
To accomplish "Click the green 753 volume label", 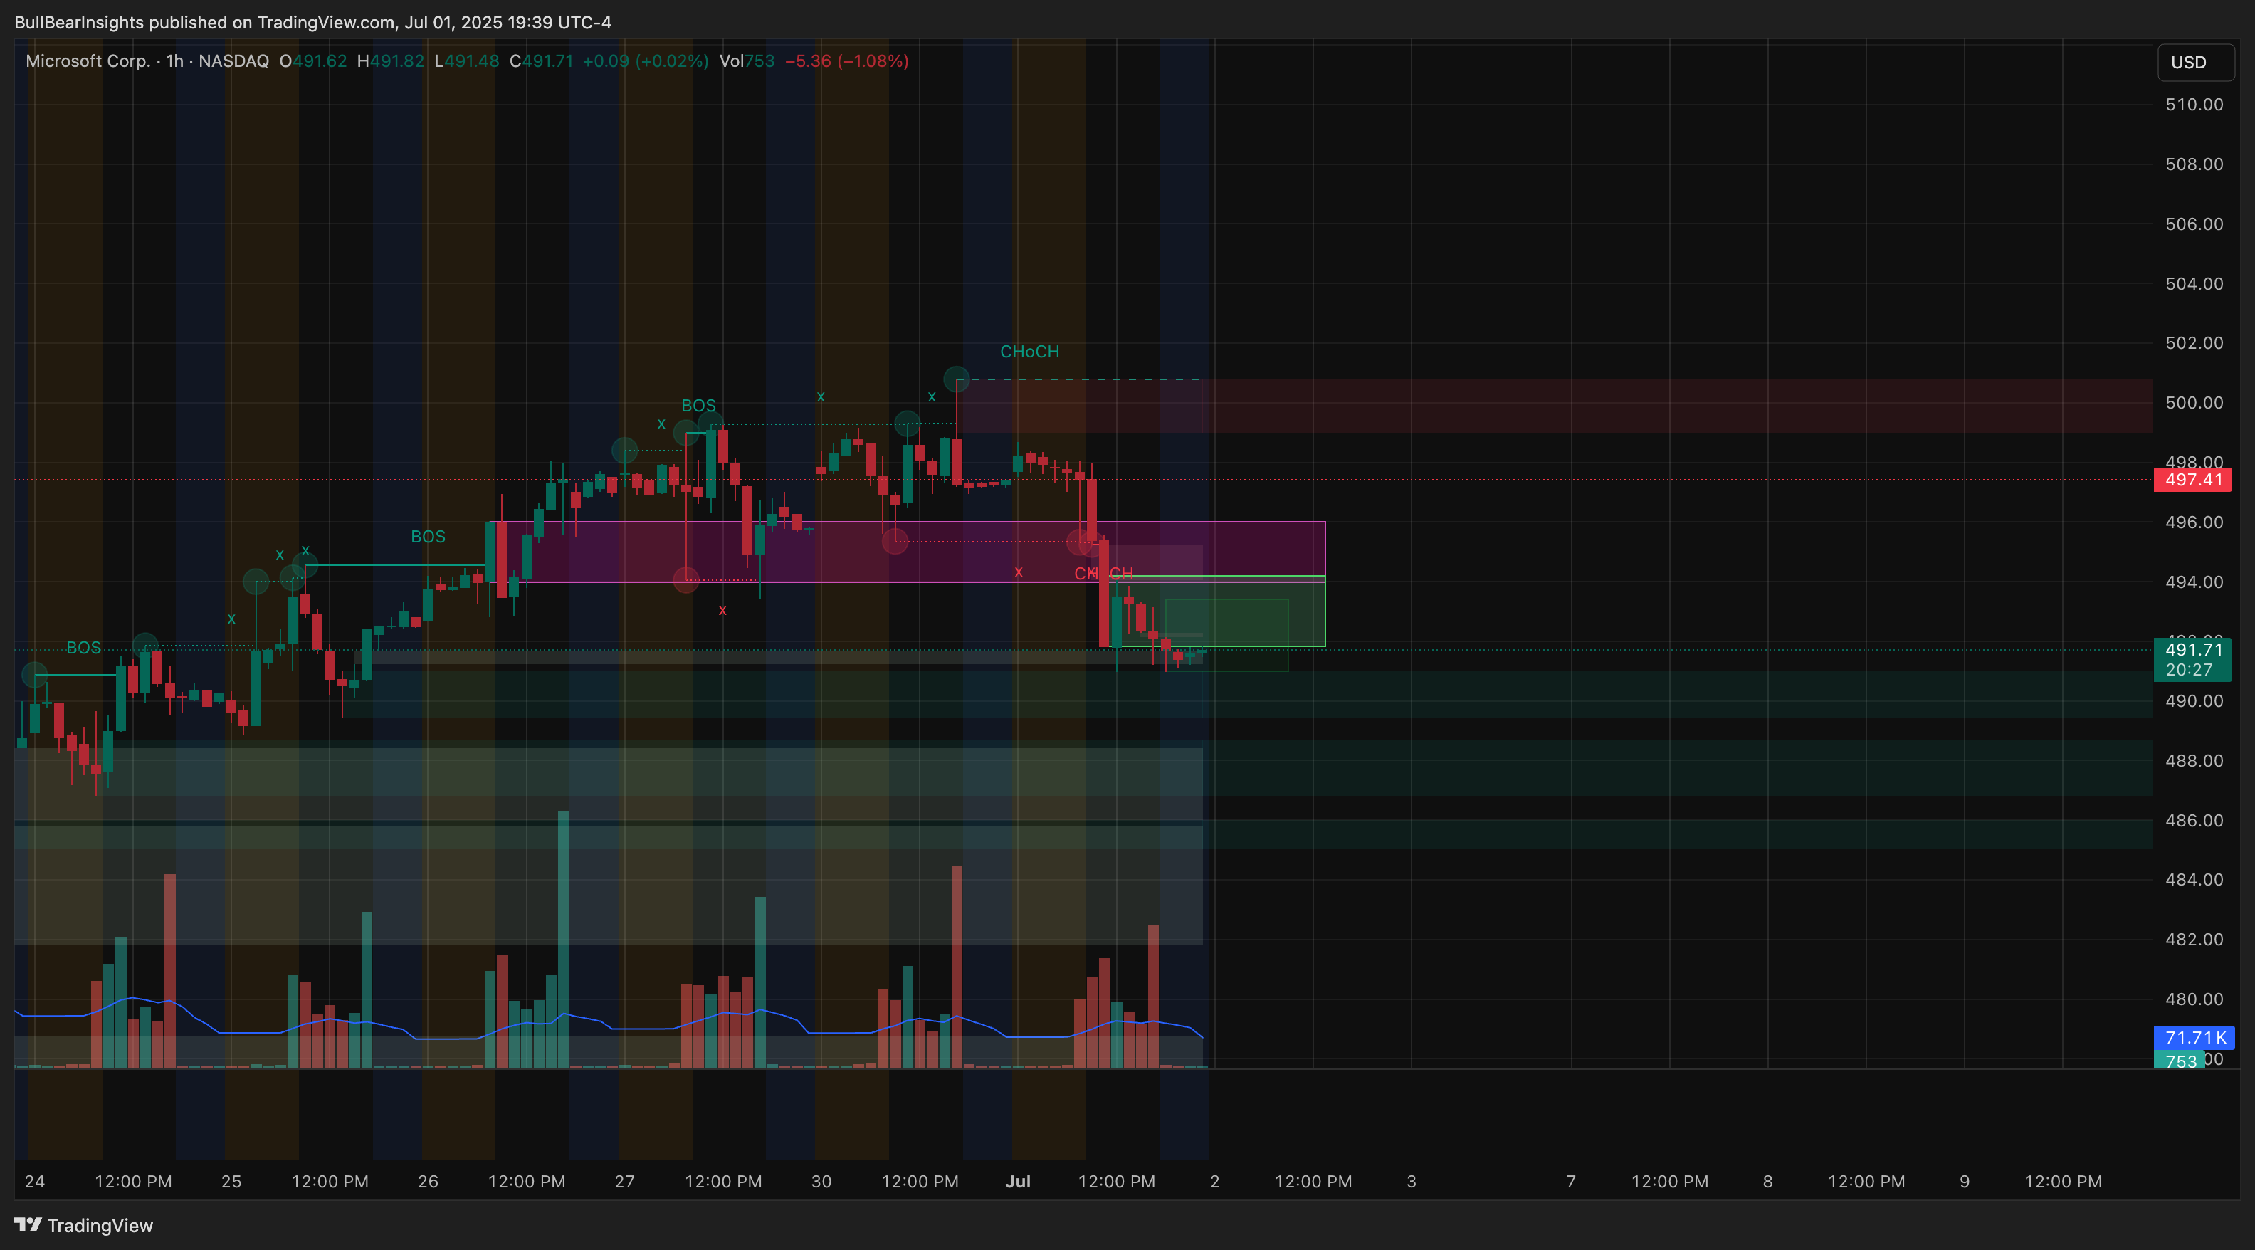I will (x=2179, y=1061).
